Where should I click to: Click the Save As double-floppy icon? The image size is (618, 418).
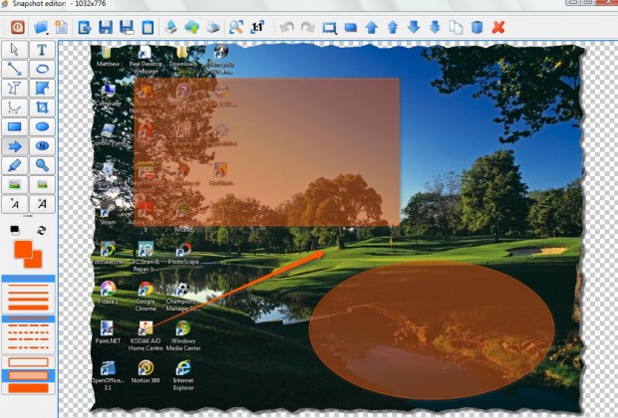click(127, 28)
